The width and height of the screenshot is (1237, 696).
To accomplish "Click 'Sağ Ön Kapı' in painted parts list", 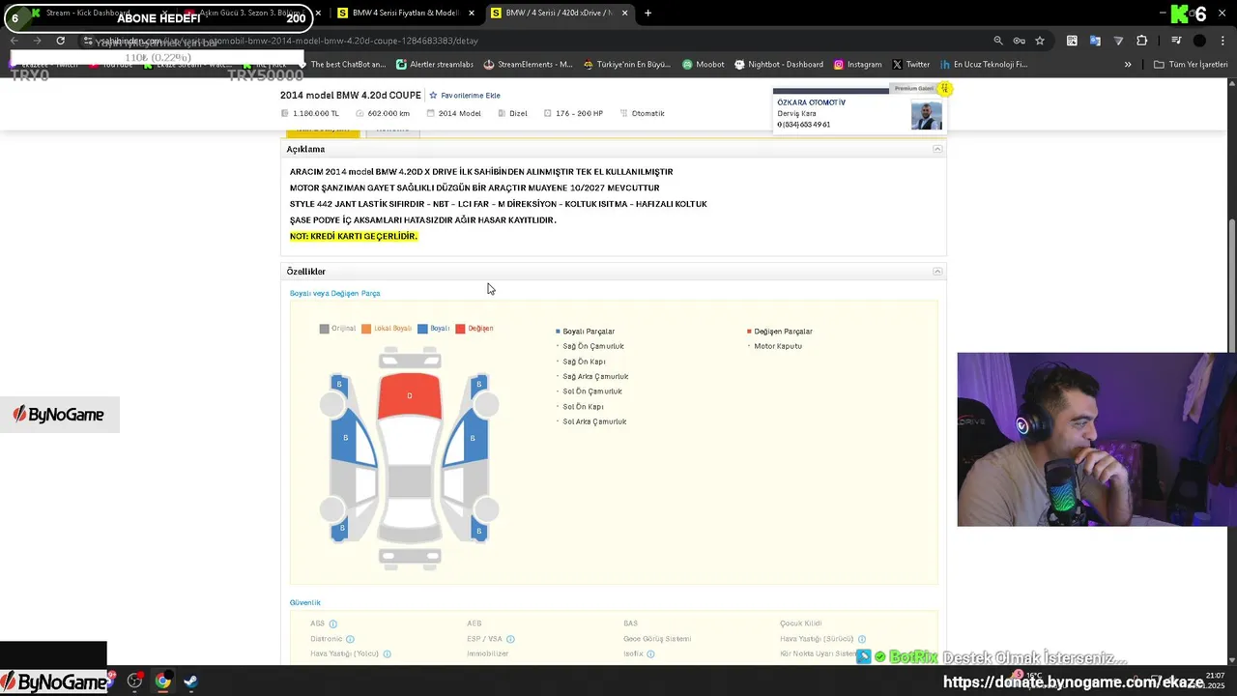I will coord(584,362).
